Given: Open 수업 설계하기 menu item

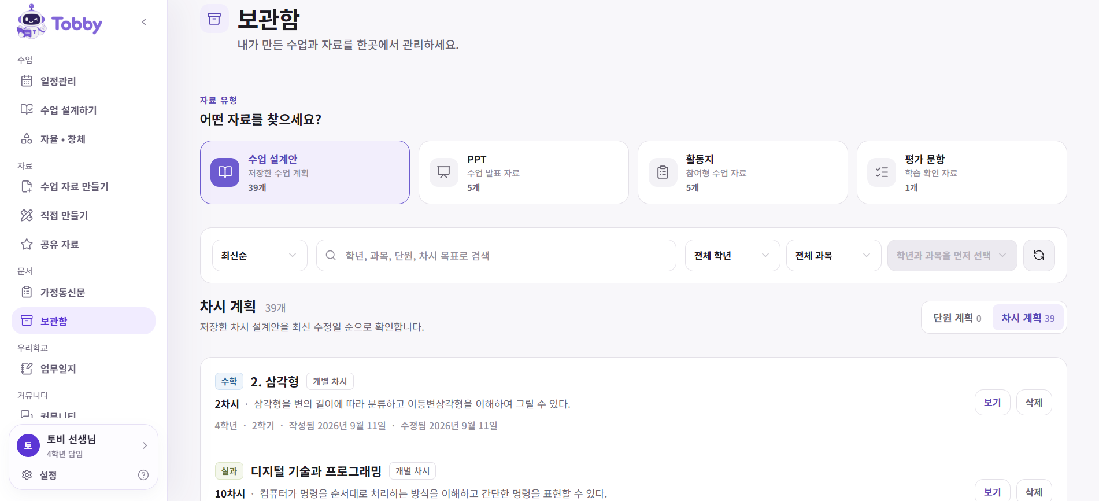Looking at the screenshot, I should click(x=84, y=110).
